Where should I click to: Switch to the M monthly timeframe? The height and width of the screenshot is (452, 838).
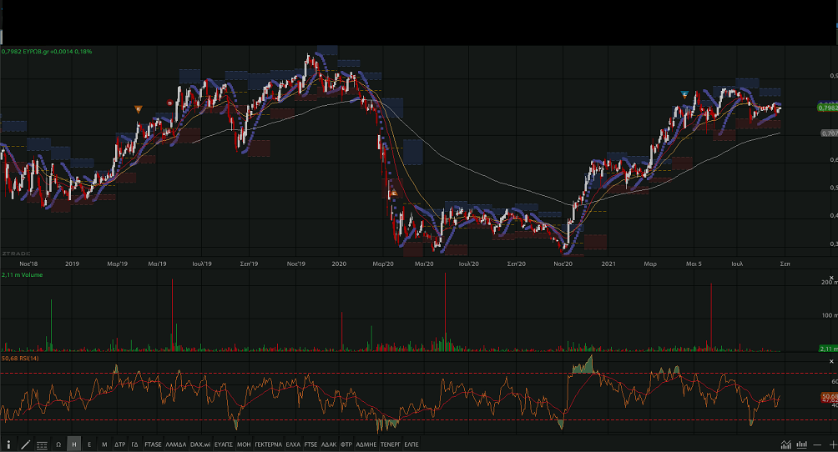click(x=104, y=444)
